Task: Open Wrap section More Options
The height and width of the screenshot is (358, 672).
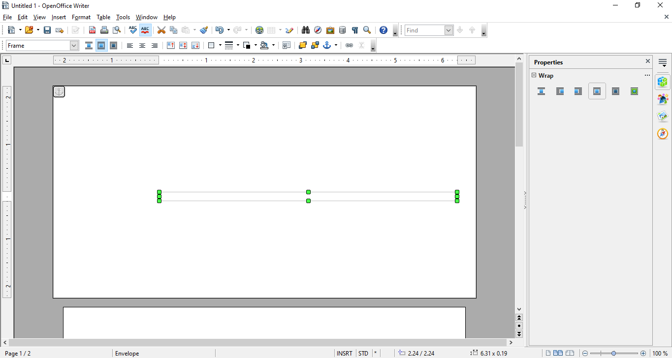Action: tap(647, 75)
